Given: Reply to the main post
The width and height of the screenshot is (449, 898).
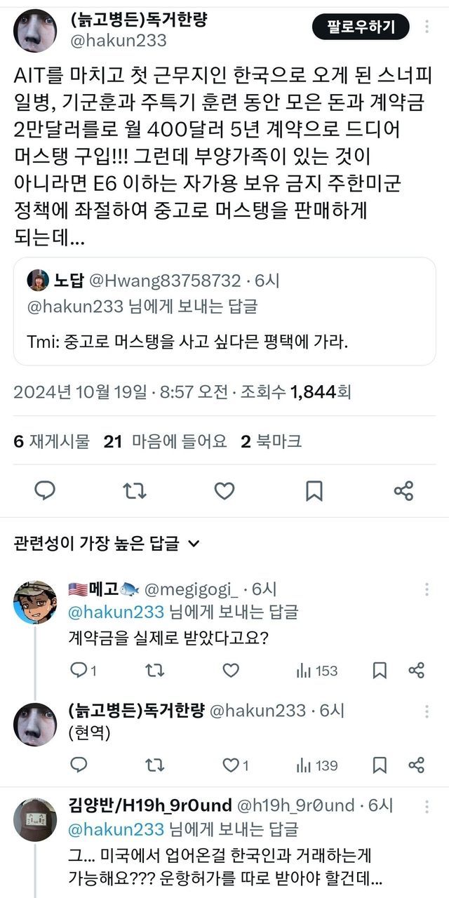Looking at the screenshot, I should click(45, 490).
